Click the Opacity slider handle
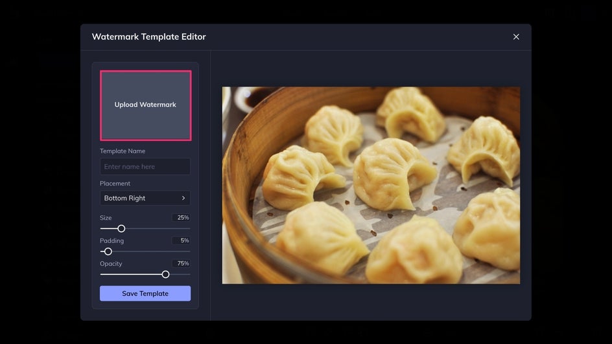 coord(166,274)
